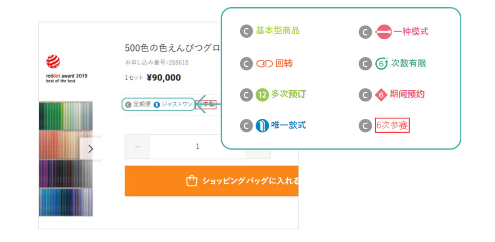Show the next product image with the arrow
Image resolution: width=495 pixels, height=242 pixels.
[x=90, y=149]
